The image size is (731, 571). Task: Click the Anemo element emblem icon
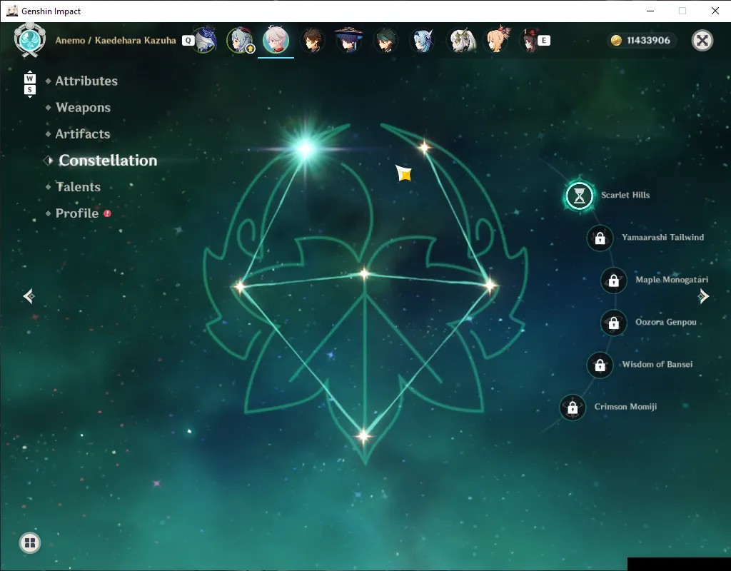point(30,40)
